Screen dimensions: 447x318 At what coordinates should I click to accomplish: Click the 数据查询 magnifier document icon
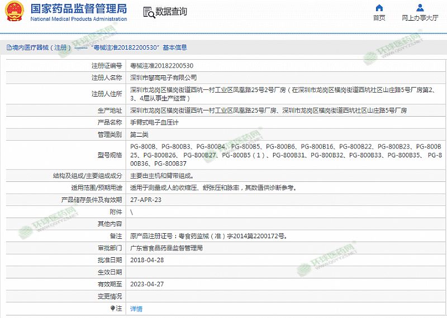point(148,12)
